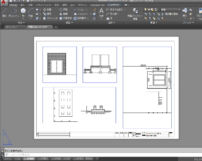The height and width of the screenshot is (161, 202).
Task: Switch to the 管理 ribbon tab
Action: pos(64,5)
